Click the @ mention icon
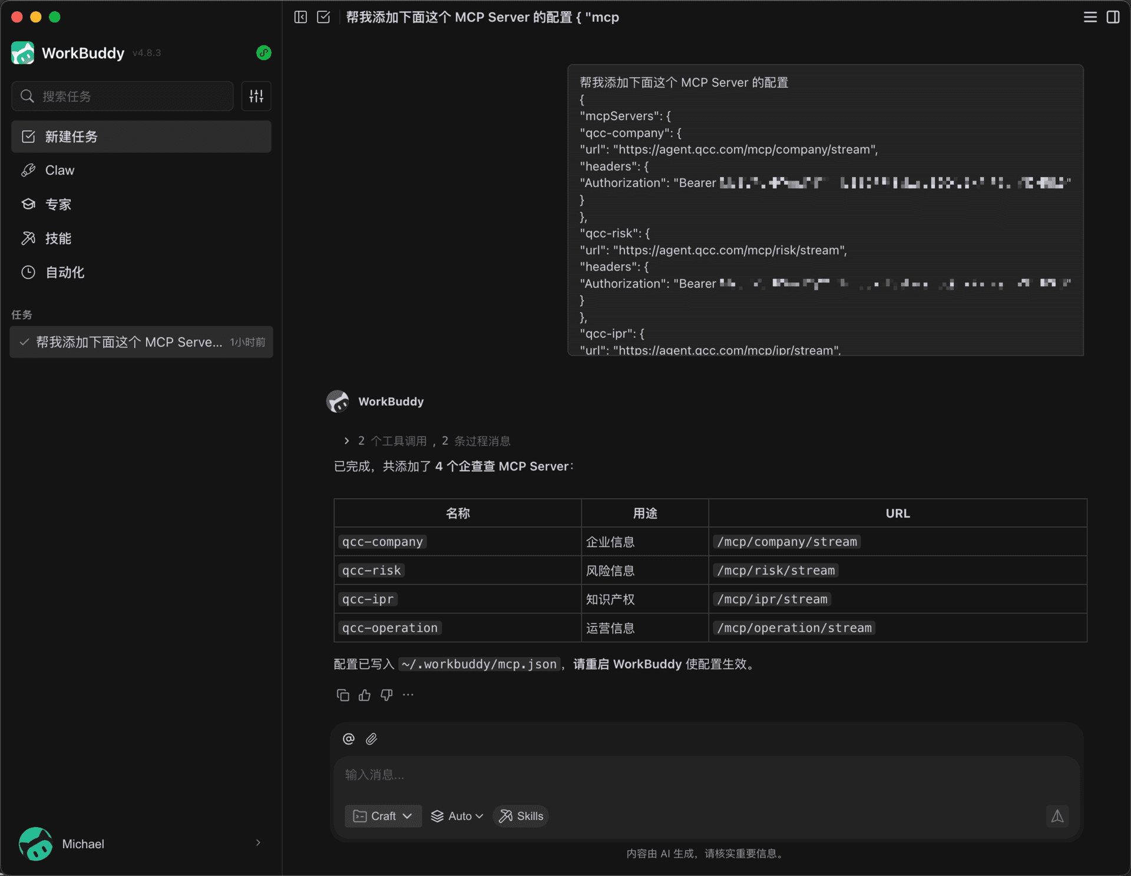 (348, 739)
